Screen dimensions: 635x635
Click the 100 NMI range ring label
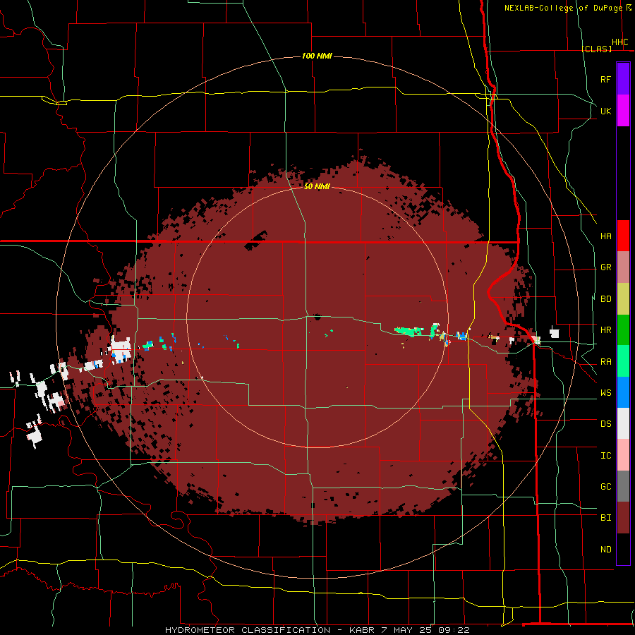pos(317,56)
